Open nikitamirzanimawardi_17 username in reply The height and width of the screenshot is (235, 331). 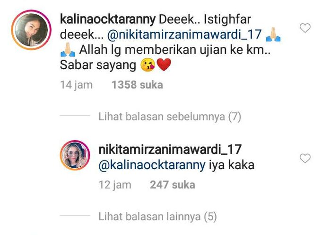pyautogui.click(x=170, y=149)
